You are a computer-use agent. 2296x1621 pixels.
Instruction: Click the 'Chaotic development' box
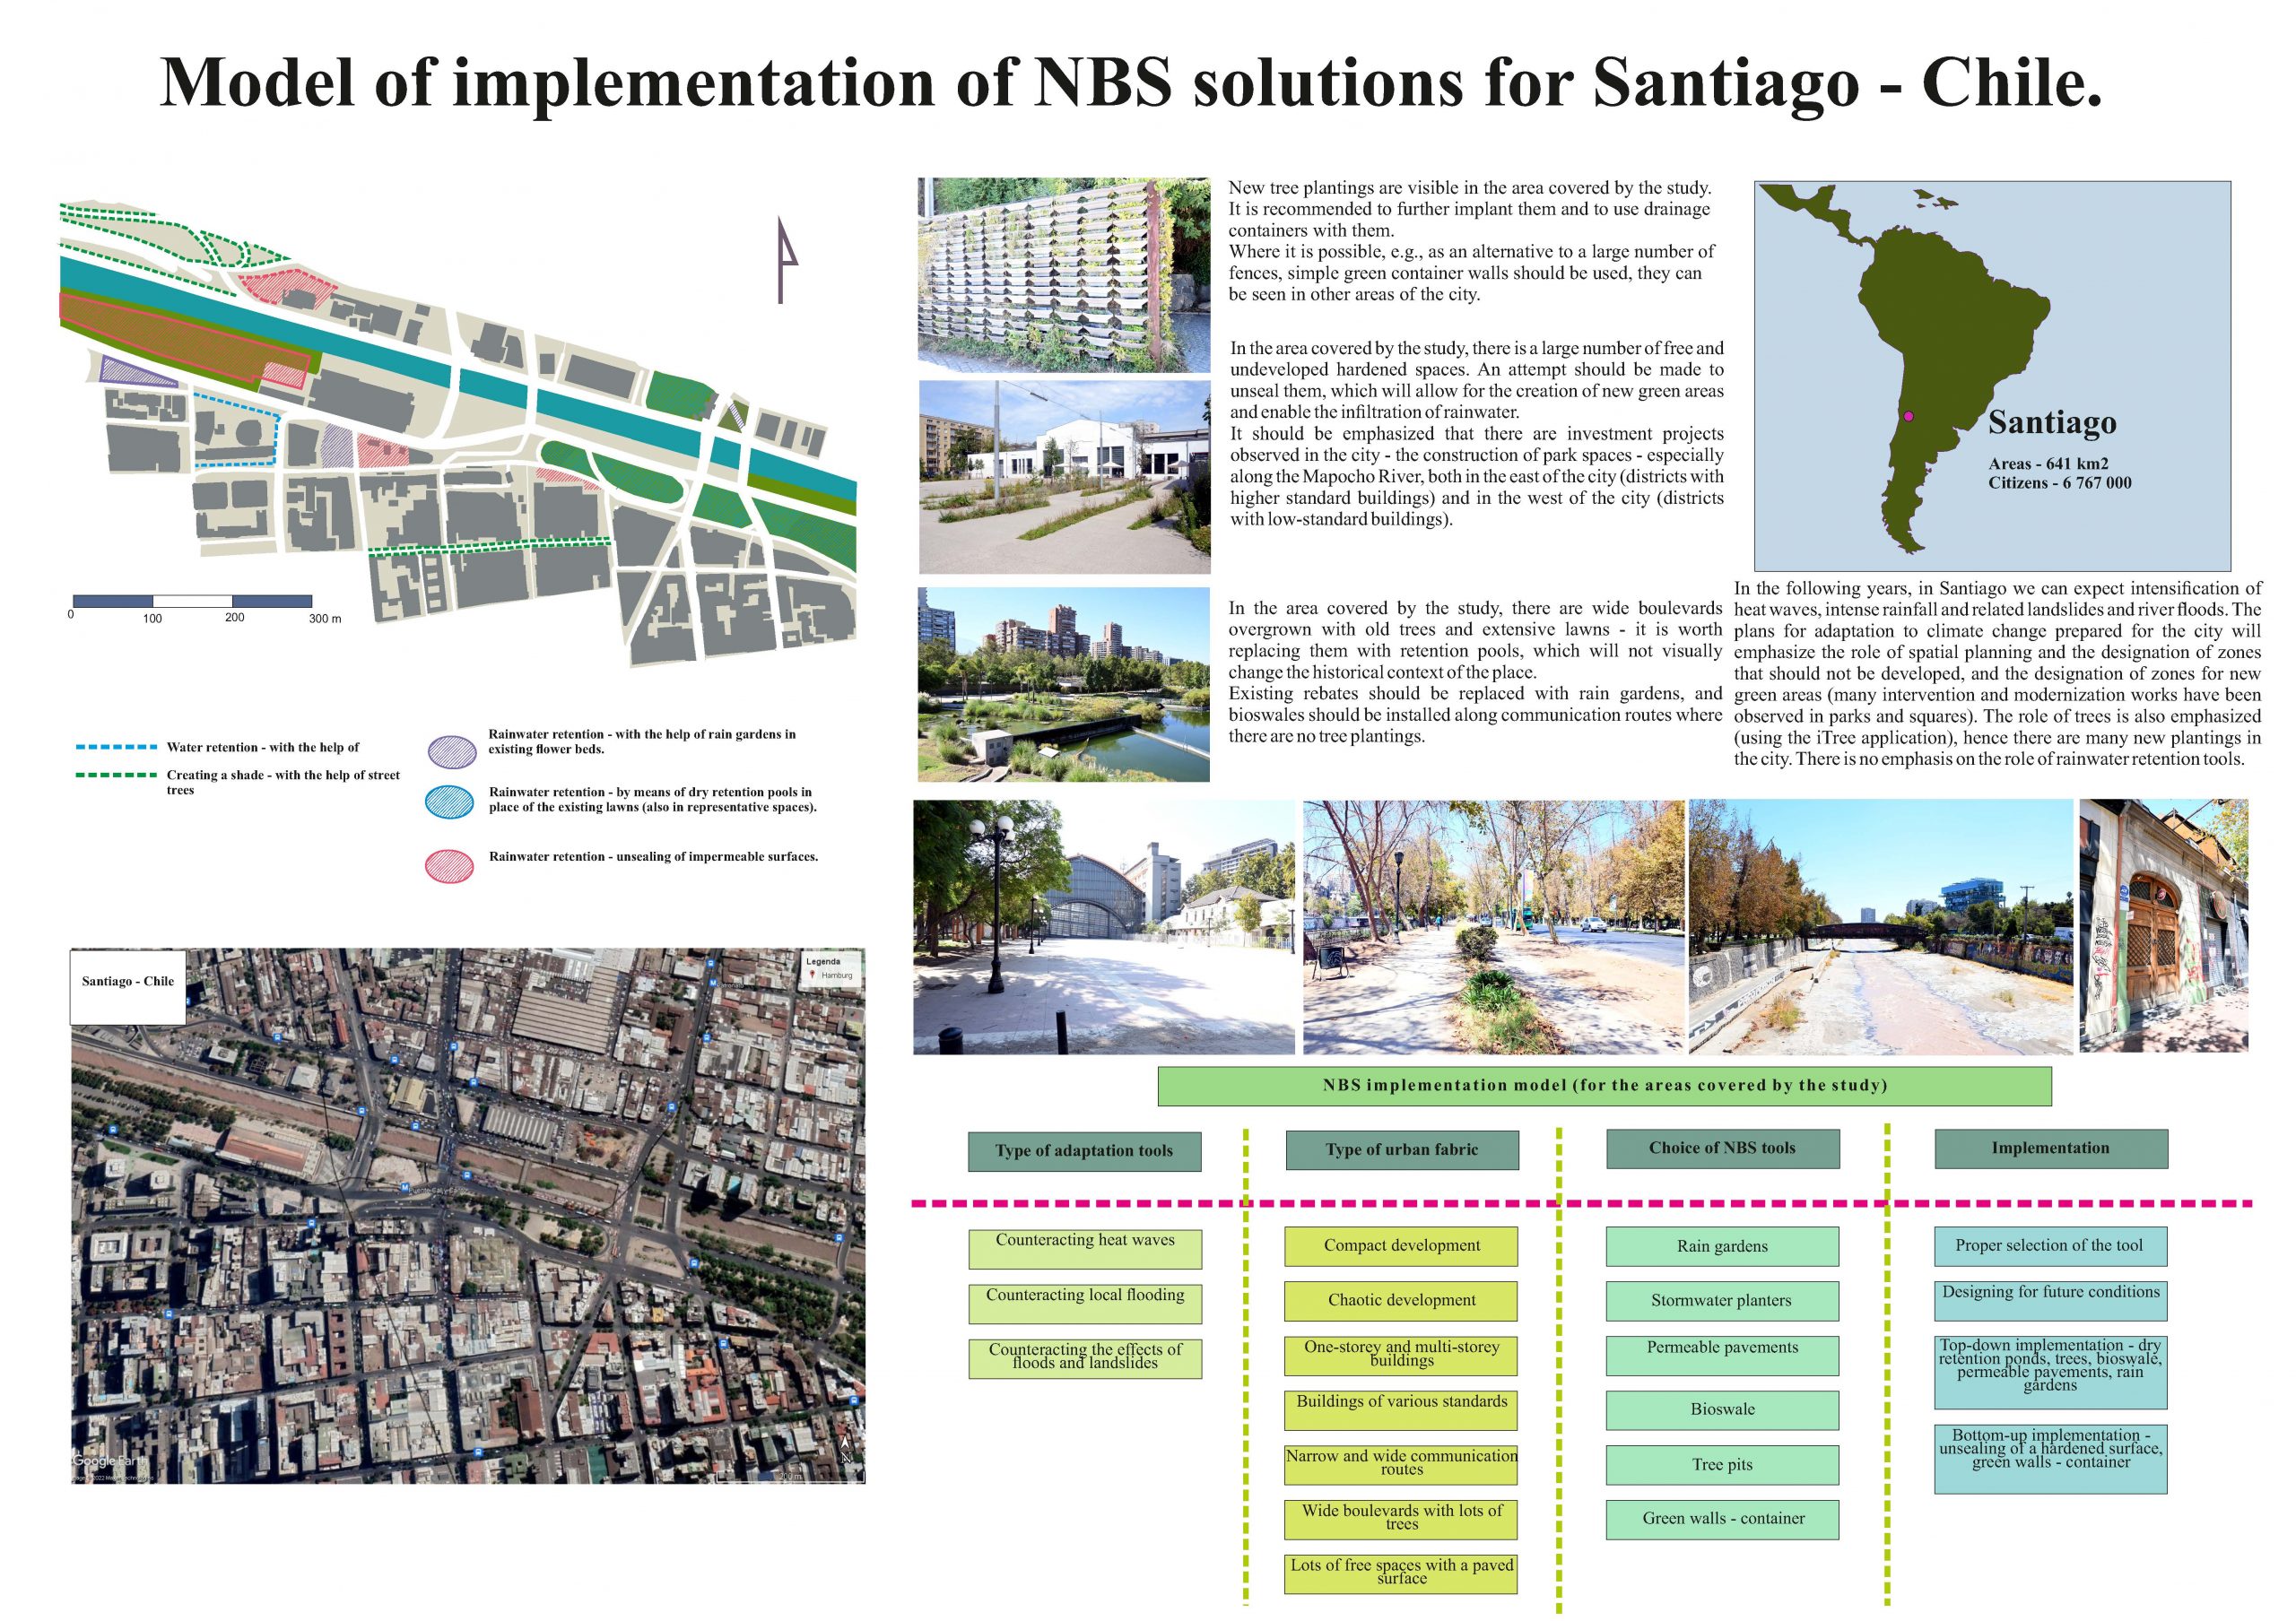coord(1401,1301)
